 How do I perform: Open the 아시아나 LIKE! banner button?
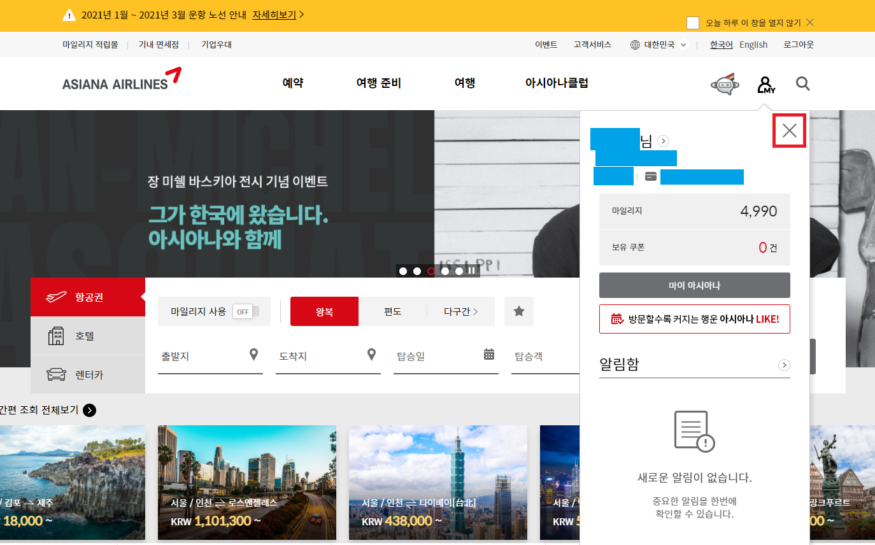(x=695, y=319)
